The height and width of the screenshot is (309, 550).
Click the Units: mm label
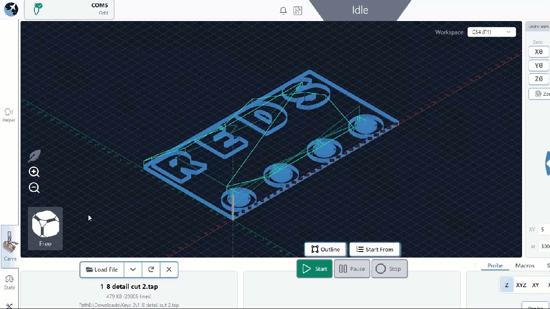pyautogui.click(x=538, y=26)
